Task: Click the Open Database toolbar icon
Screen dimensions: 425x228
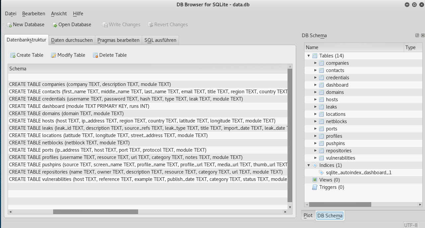Action: pyautogui.click(x=55, y=25)
